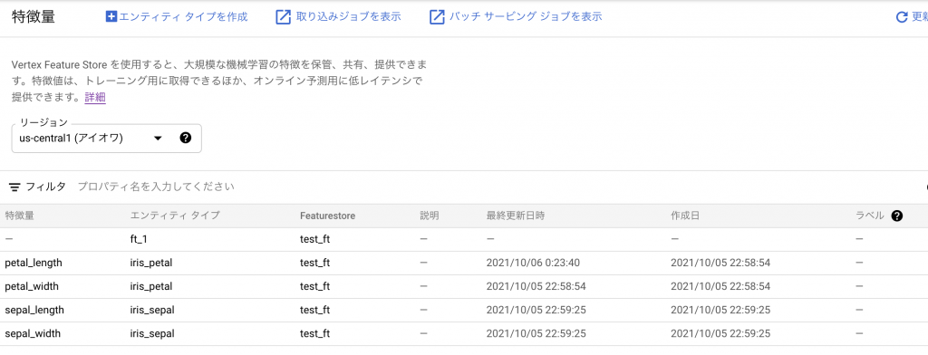Open the ingestion jobs external-link icon
Viewport: 928px width, 355px height.
click(x=284, y=16)
